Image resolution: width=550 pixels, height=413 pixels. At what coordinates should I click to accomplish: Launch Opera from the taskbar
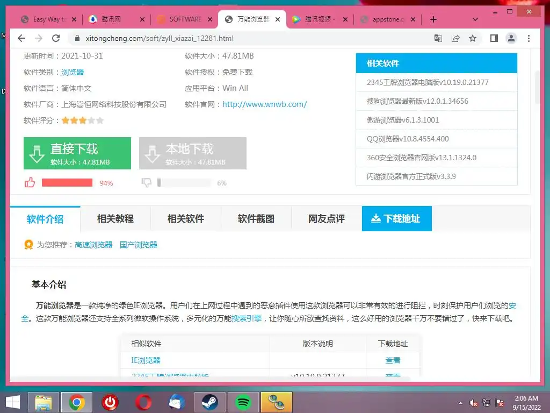[143, 402]
